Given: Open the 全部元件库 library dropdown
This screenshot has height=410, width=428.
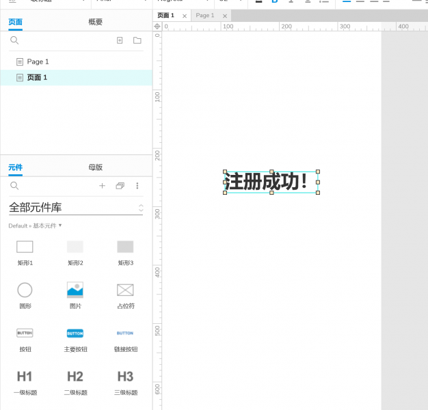Looking at the screenshot, I should point(75,208).
